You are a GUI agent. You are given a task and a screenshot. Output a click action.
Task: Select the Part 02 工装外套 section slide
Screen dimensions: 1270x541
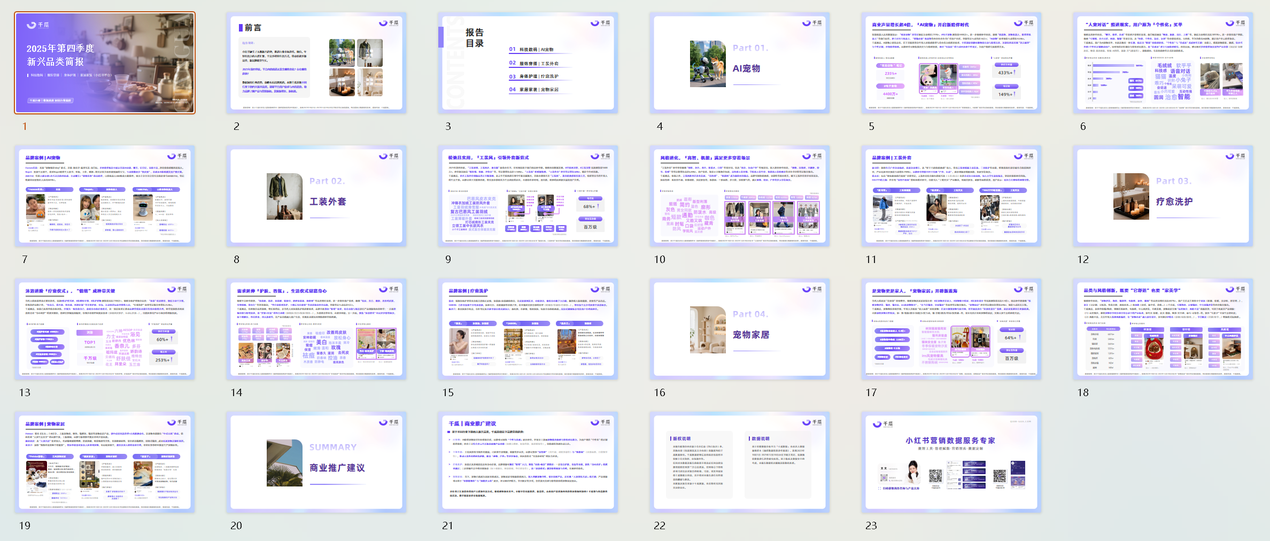coord(316,196)
